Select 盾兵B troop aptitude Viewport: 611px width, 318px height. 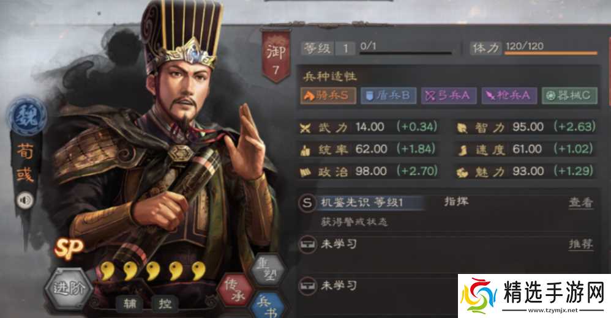[x=389, y=95]
